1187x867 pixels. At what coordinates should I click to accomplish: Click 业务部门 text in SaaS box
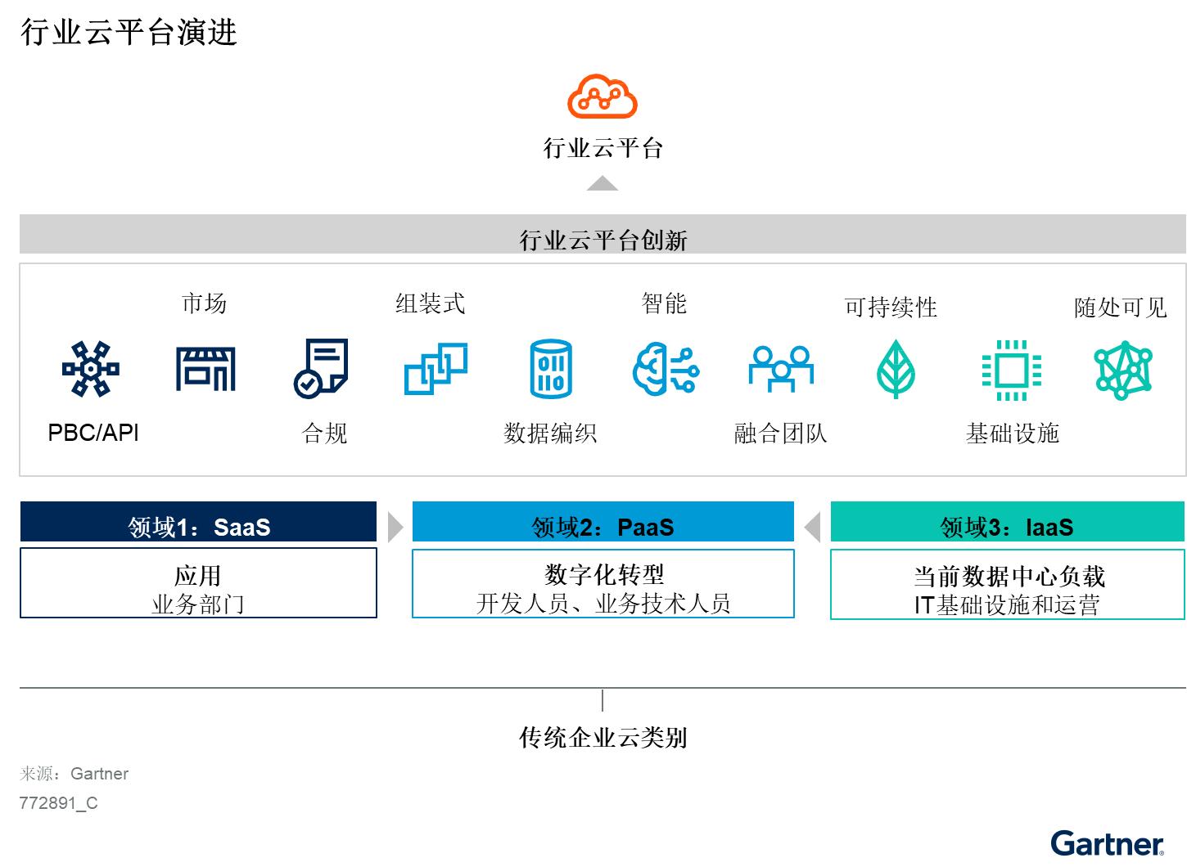[x=198, y=605]
